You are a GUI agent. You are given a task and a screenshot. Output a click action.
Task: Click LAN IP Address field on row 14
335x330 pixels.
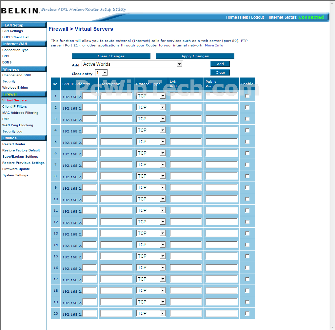pyautogui.click(x=90, y=245)
